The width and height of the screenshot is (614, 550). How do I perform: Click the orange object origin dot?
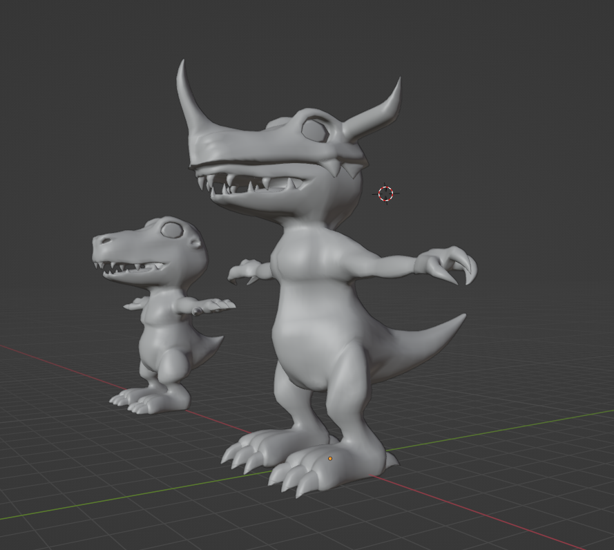click(x=330, y=458)
